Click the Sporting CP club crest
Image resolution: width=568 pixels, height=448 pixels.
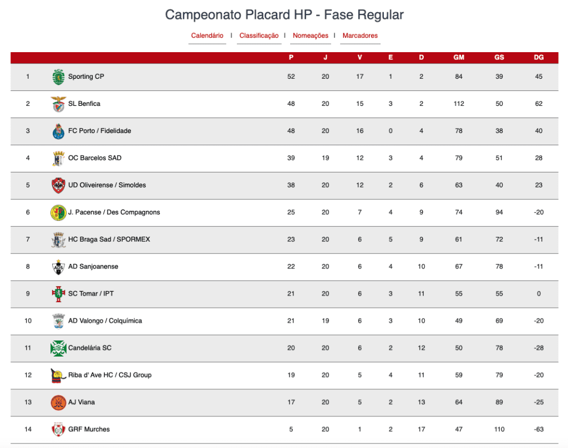(58, 77)
